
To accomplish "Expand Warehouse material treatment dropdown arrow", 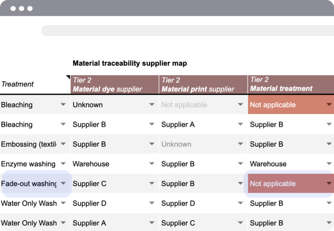I will pyautogui.click(x=329, y=164).
